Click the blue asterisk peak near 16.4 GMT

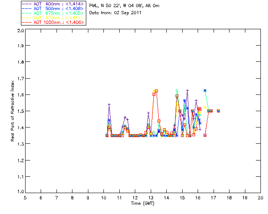click(205, 90)
